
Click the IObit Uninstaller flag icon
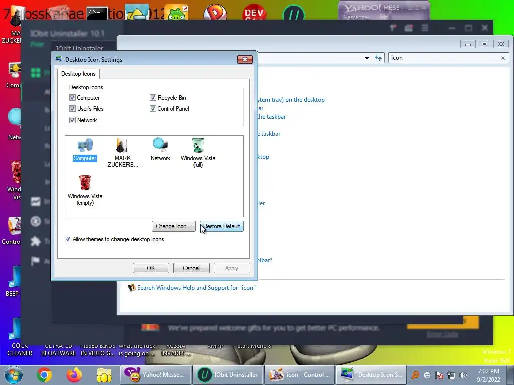pyautogui.click(x=36, y=261)
